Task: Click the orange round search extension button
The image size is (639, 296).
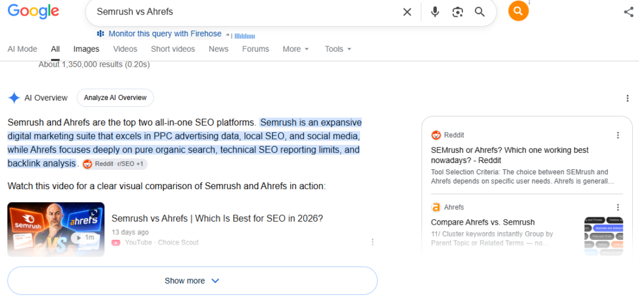Action: (x=519, y=11)
